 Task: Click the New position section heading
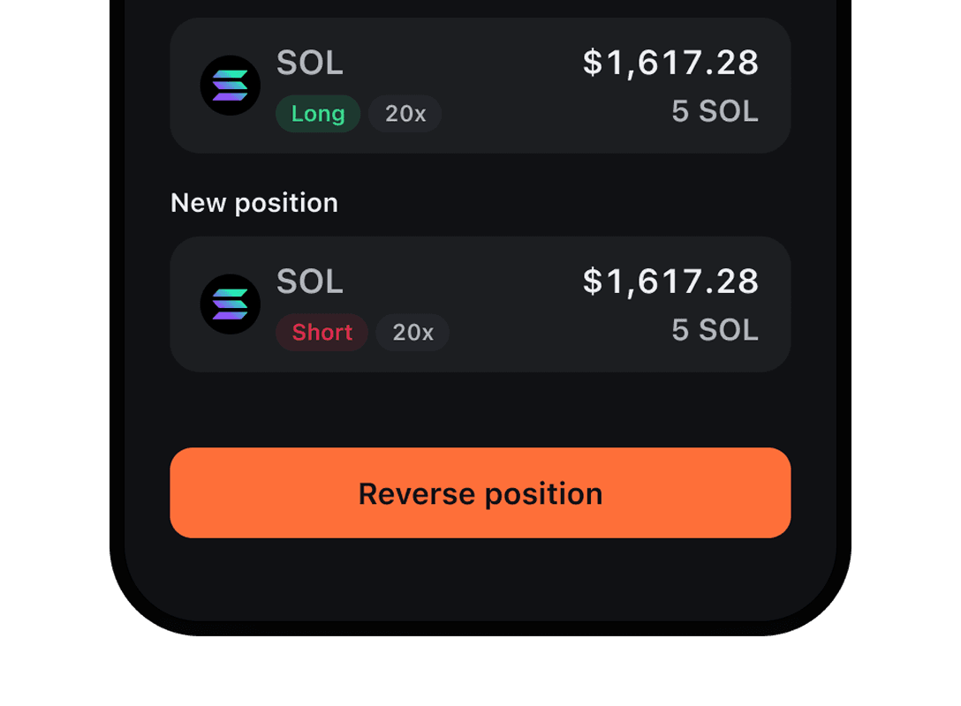click(254, 203)
